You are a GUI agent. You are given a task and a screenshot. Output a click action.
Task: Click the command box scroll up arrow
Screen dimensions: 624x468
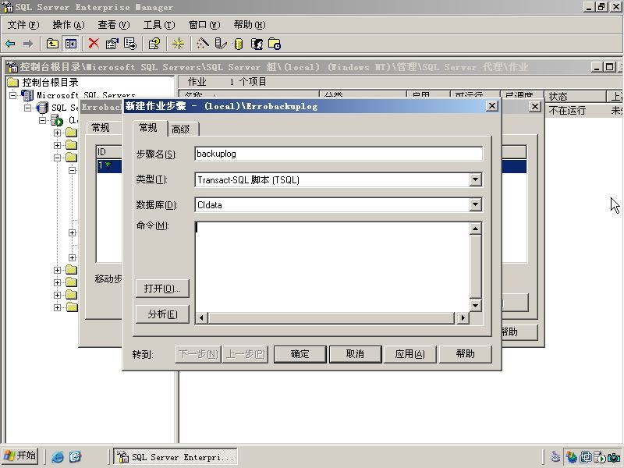(476, 229)
